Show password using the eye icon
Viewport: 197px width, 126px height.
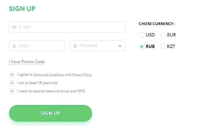tap(120, 46)
